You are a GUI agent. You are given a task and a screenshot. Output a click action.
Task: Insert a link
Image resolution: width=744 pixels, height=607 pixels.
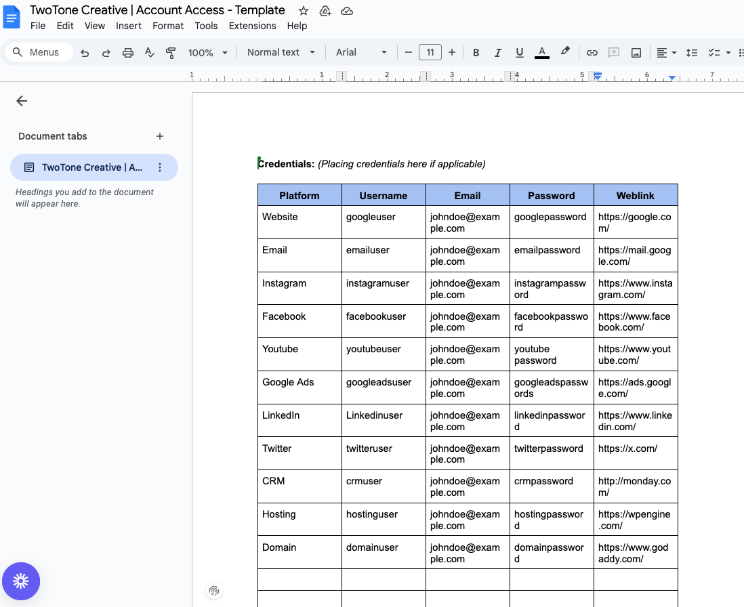(592, 53)
